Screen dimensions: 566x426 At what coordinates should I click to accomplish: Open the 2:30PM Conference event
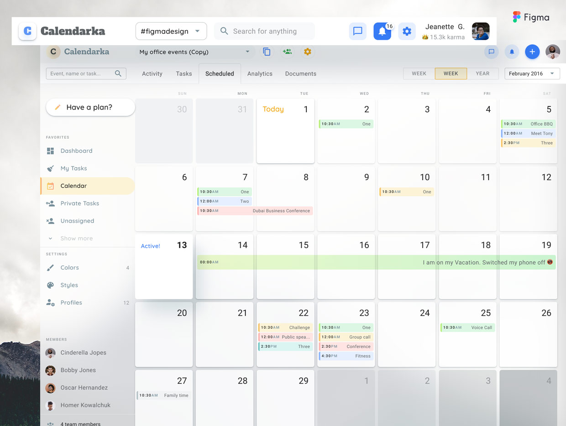click(346, 347)
